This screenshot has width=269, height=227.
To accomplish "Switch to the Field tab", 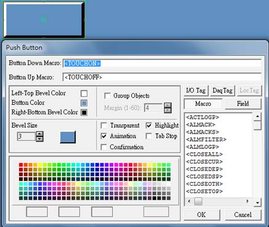I will click(x=243, y=104).
